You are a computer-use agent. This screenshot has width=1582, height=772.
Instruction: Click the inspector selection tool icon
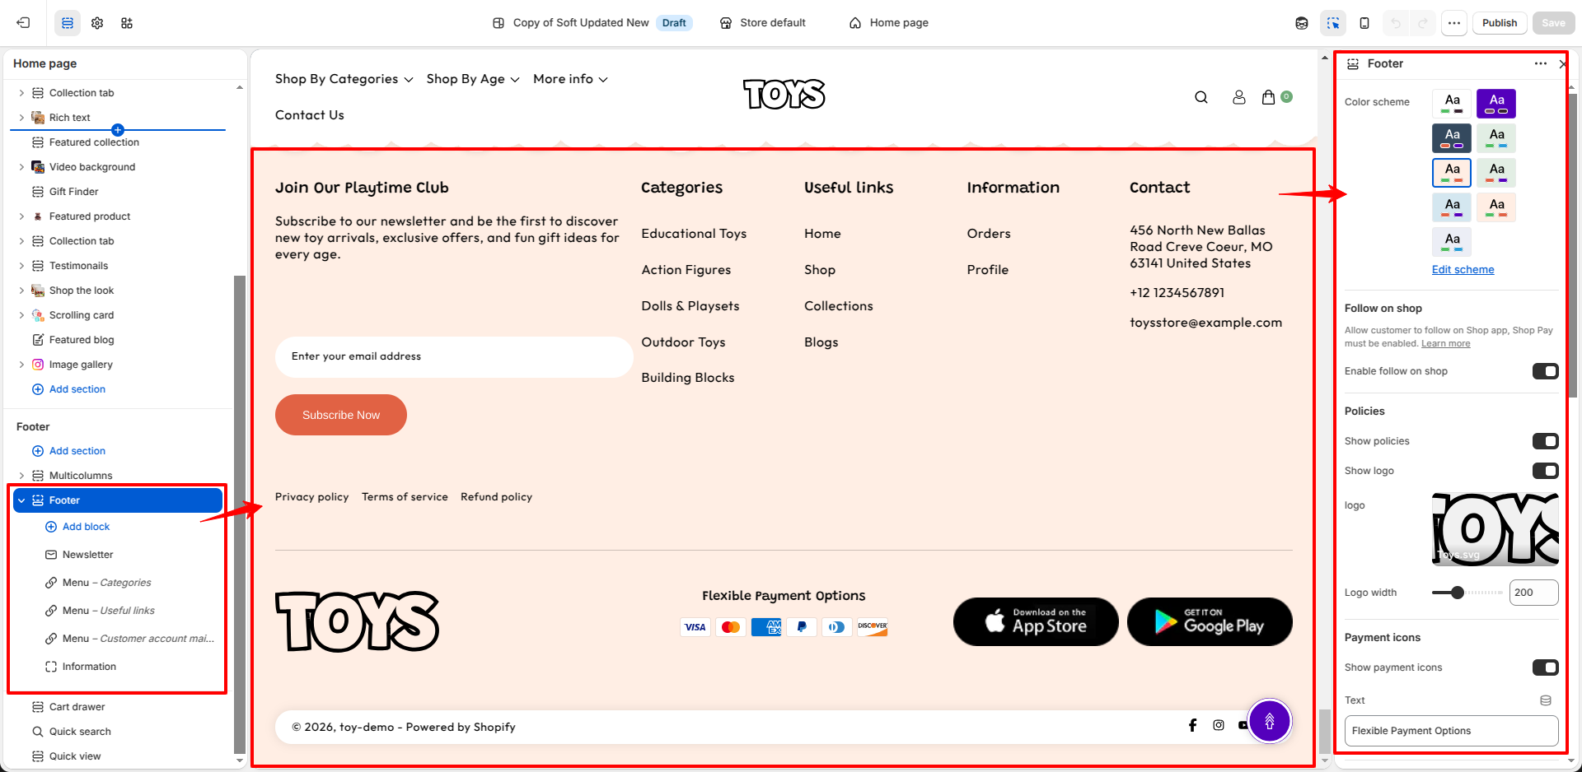click(x=1333, y=23)
